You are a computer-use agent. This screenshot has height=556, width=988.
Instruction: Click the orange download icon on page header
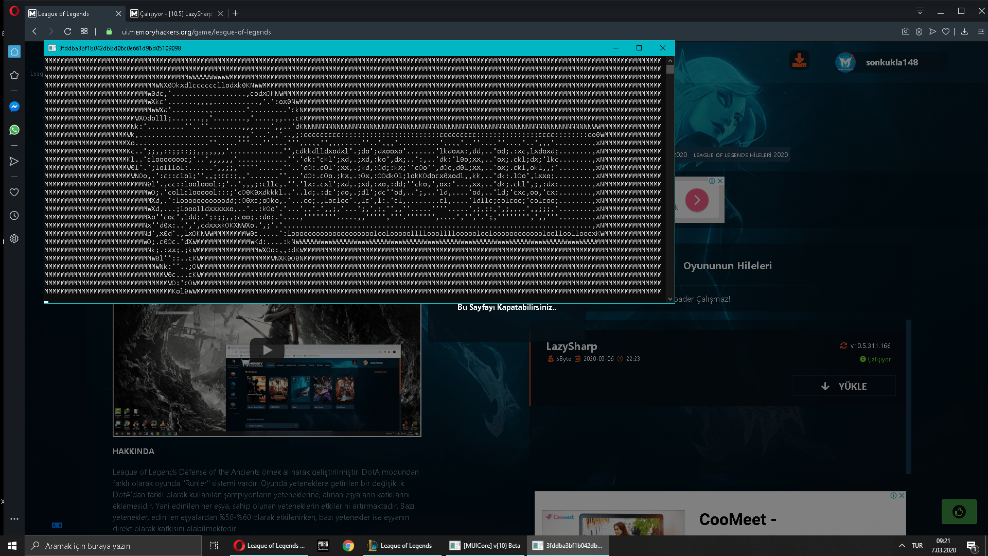(x=799, y=61)
